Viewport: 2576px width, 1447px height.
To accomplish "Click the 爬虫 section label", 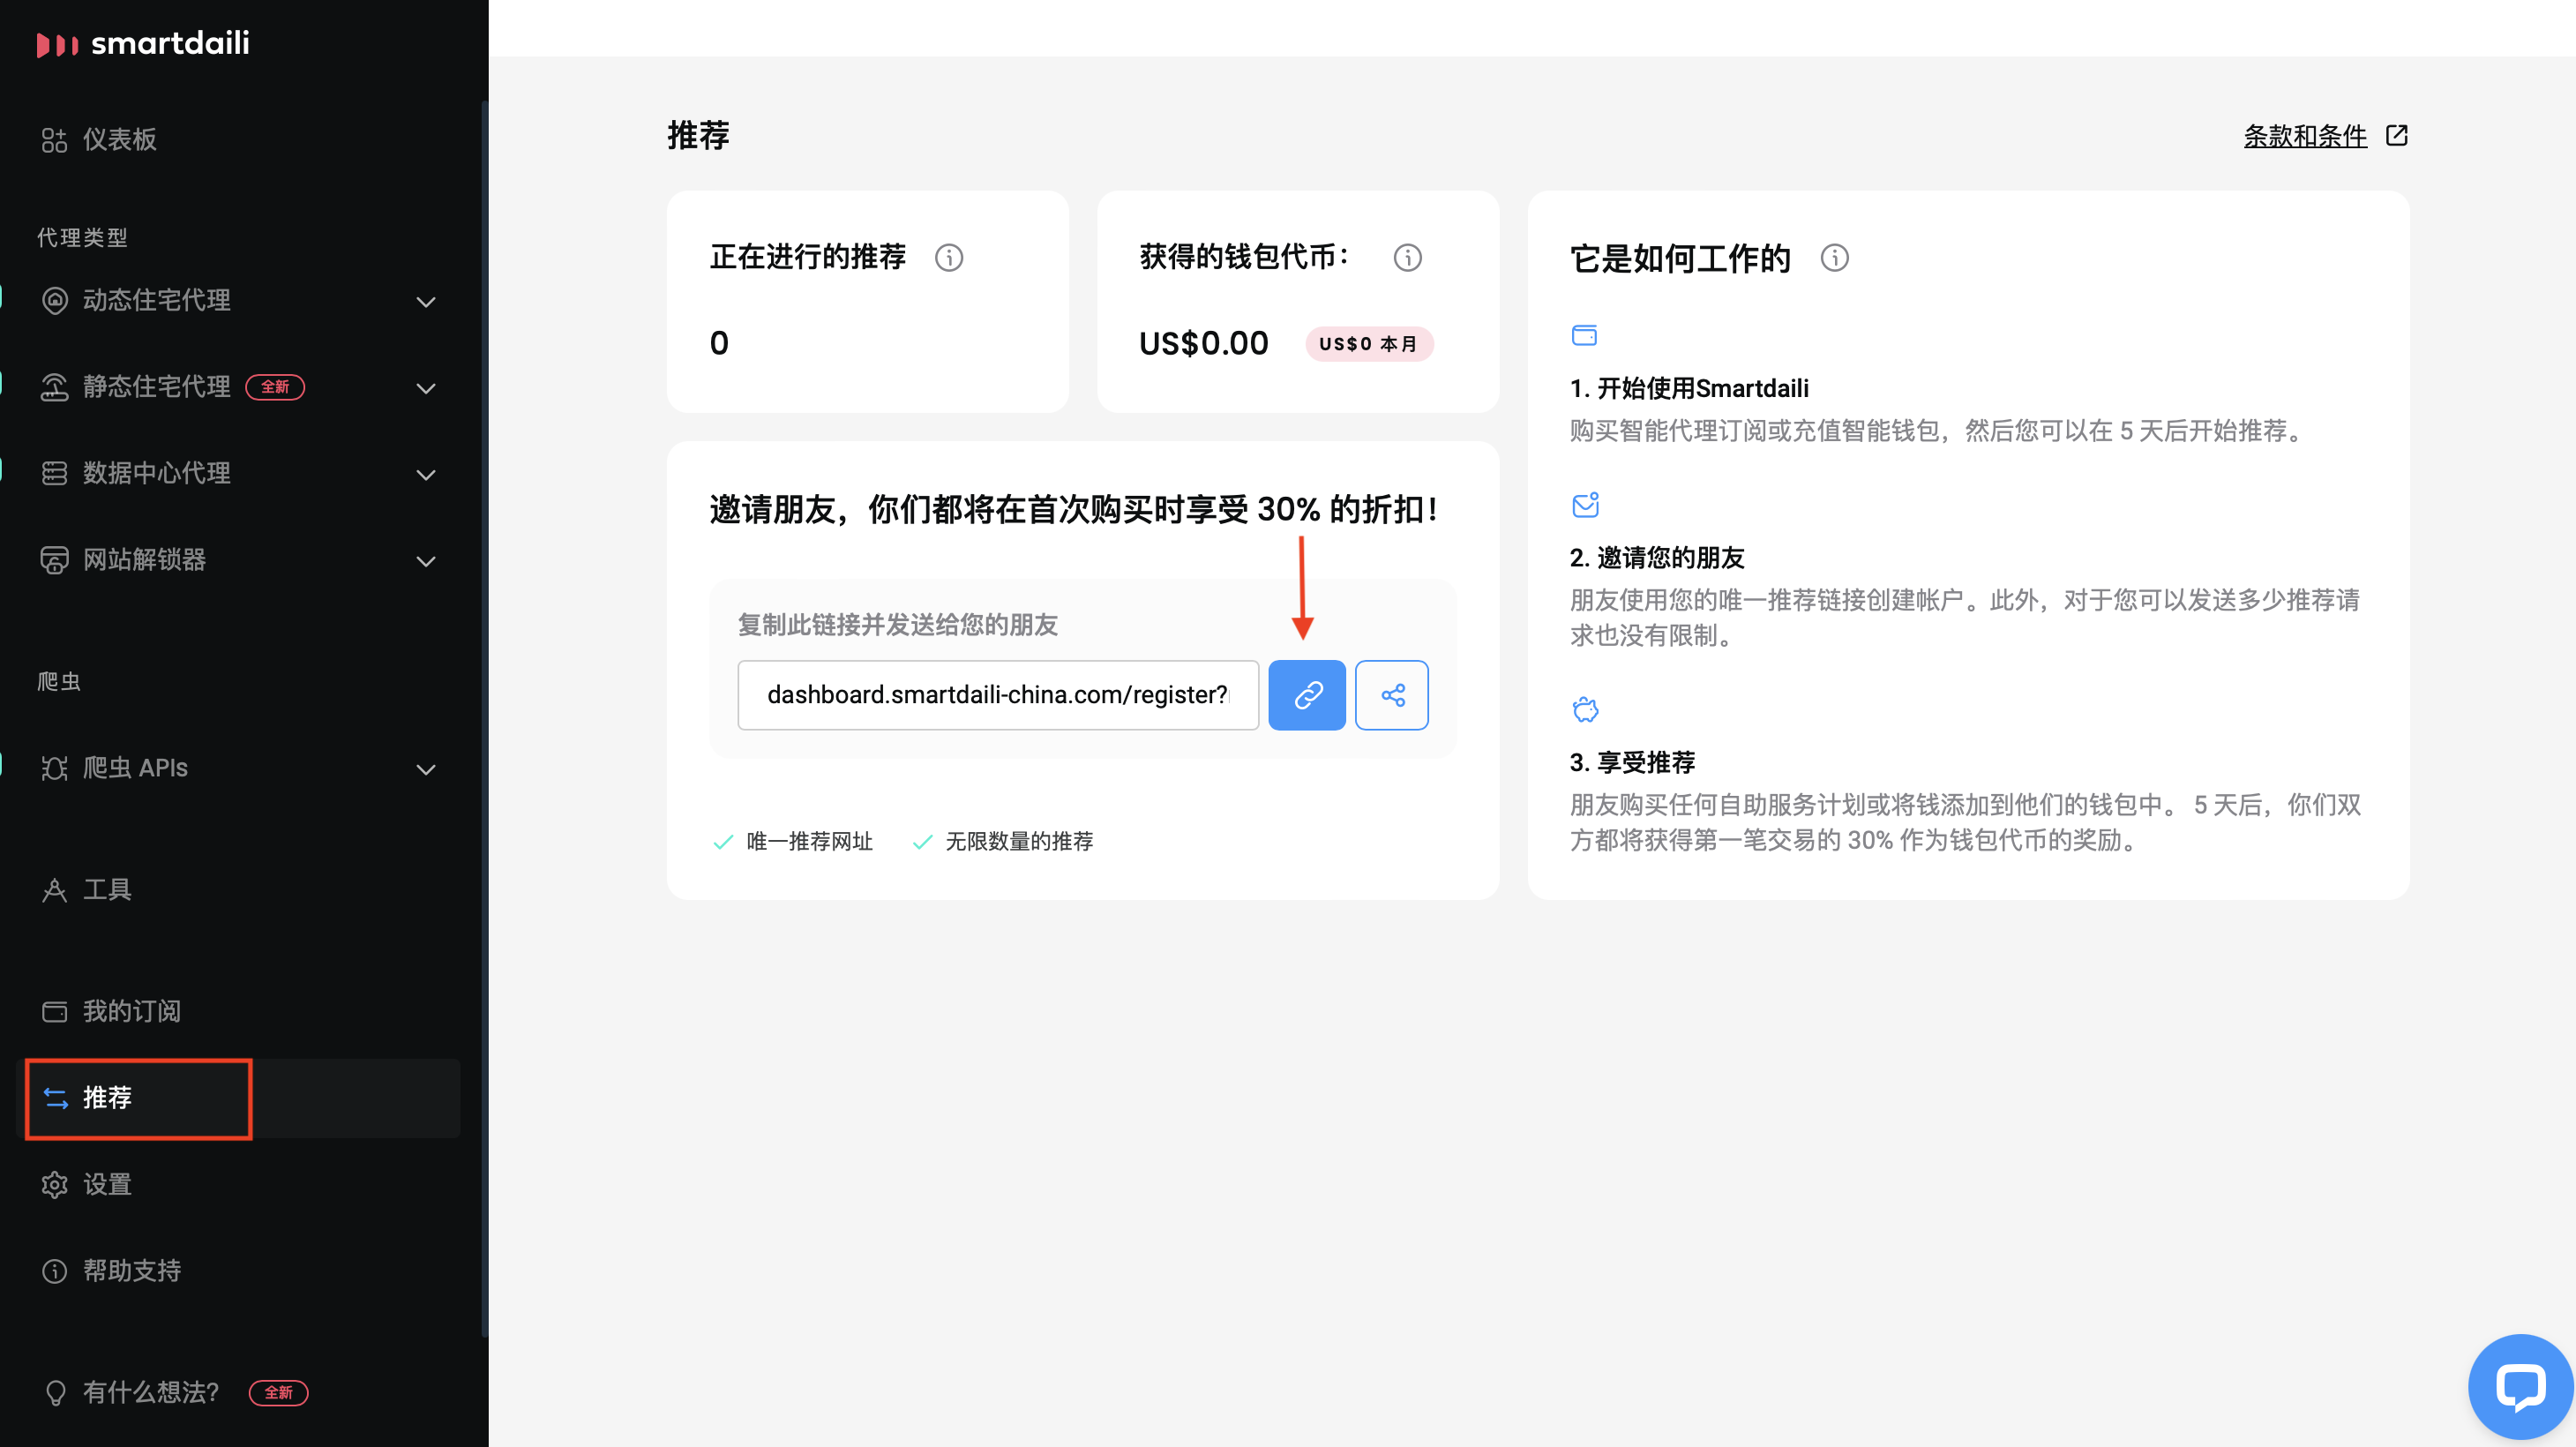I will [59, 682].
